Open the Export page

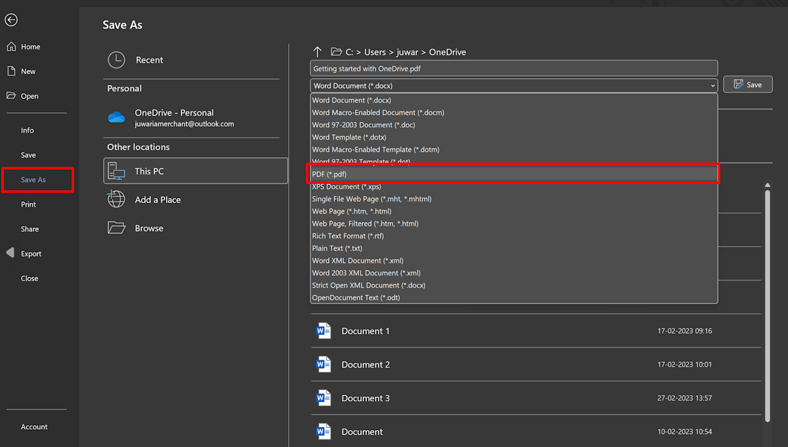[x=31, y=254]
